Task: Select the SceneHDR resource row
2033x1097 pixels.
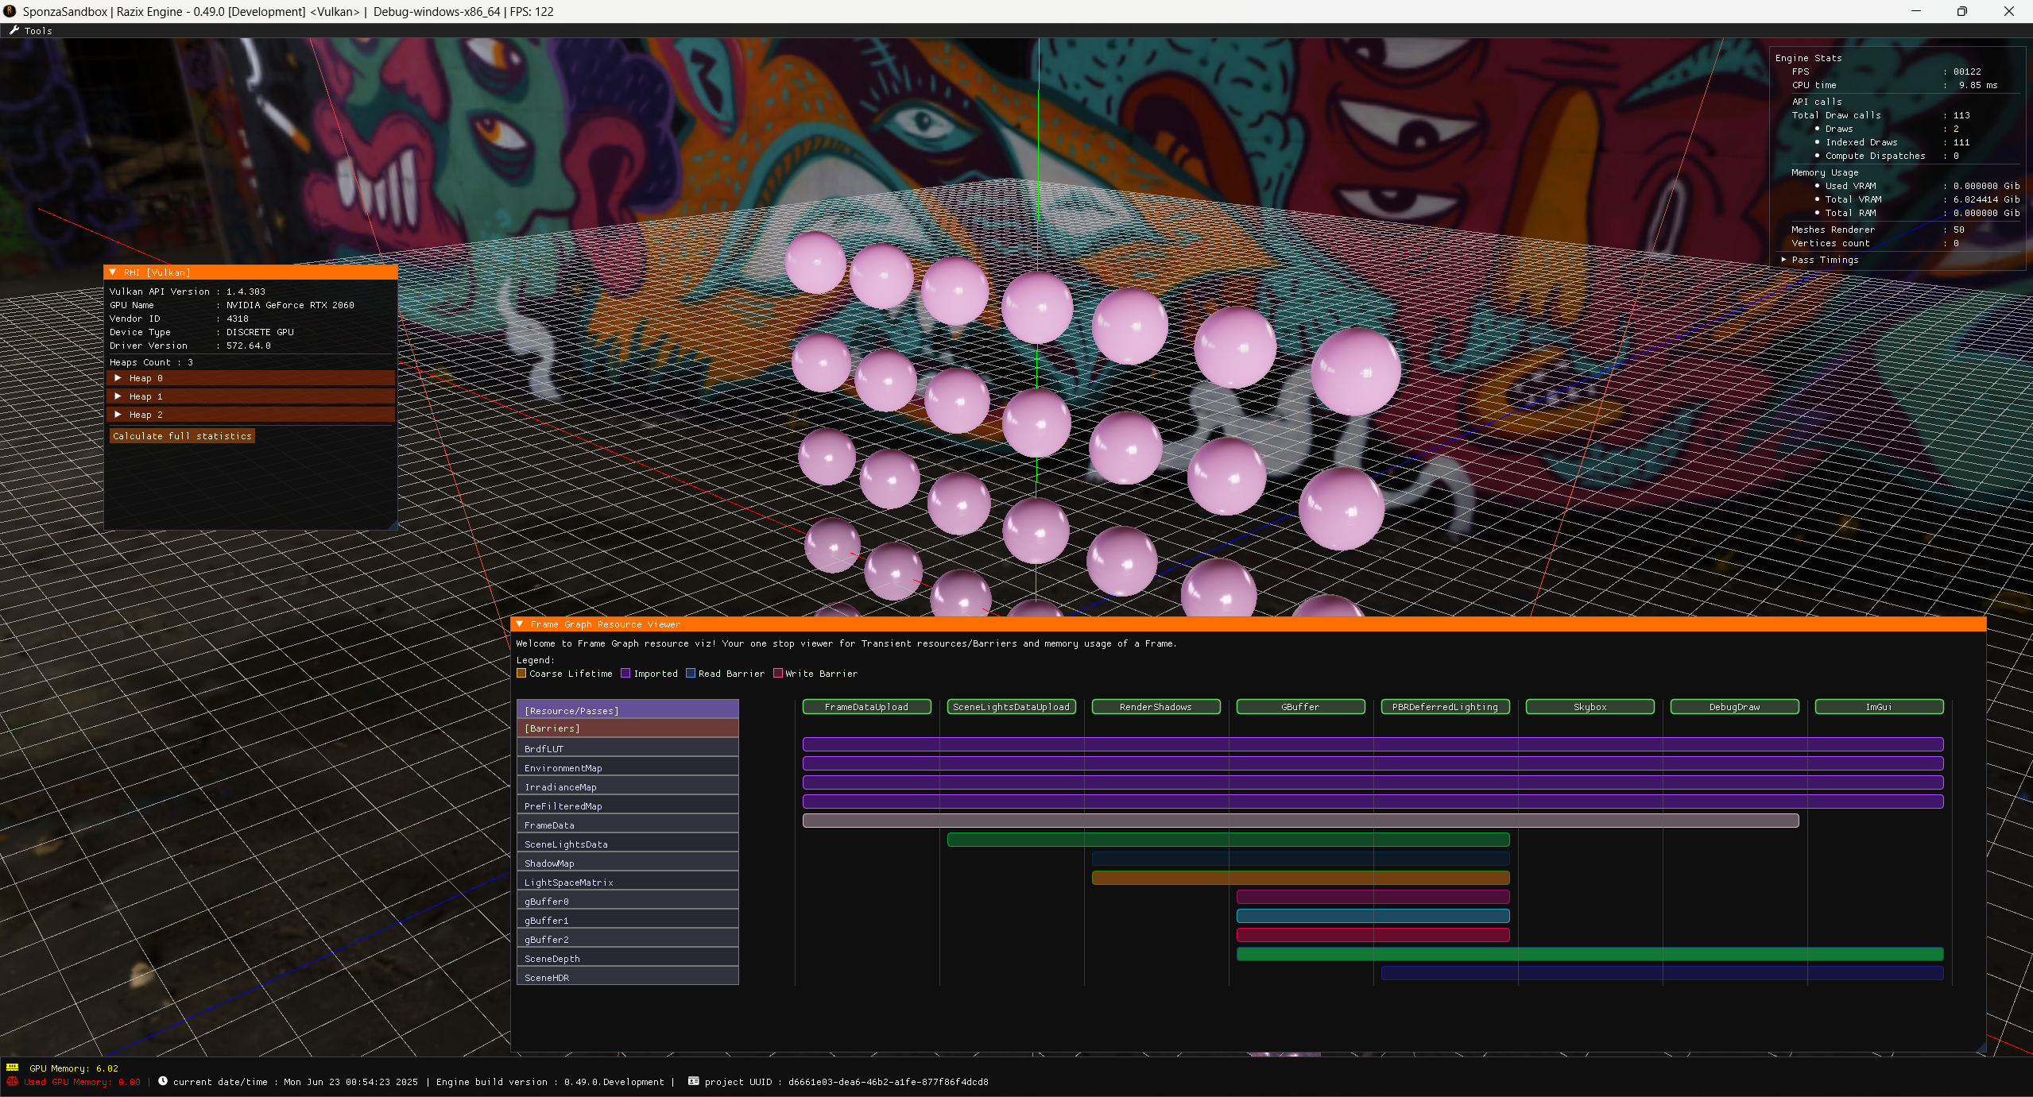Action: point(628,977)
